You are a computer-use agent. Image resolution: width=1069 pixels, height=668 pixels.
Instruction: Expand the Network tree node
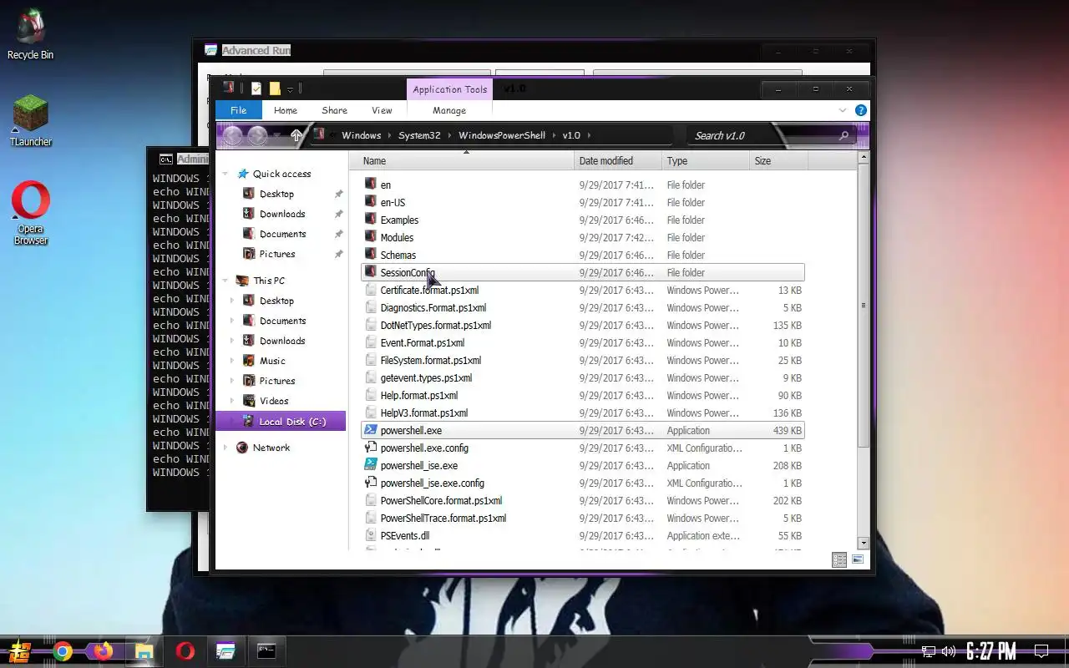[225, 448]
